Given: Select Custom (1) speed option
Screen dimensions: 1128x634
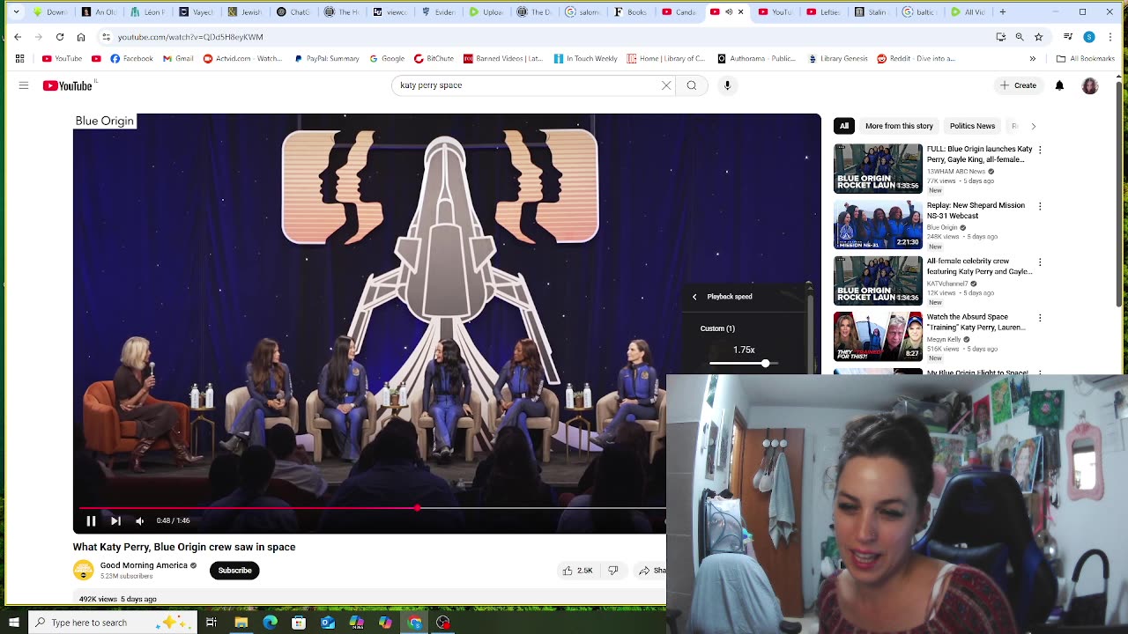Looking at the screenshot, I should point(717,328).
